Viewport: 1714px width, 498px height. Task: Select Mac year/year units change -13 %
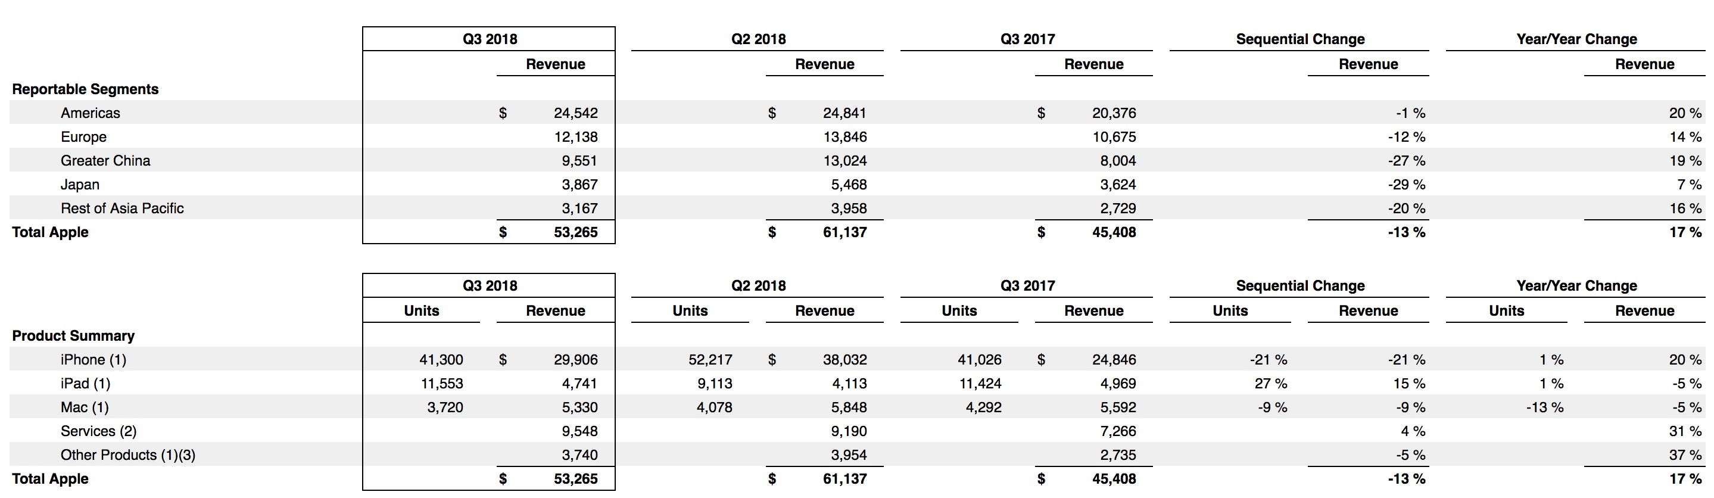click(1544, 407)
